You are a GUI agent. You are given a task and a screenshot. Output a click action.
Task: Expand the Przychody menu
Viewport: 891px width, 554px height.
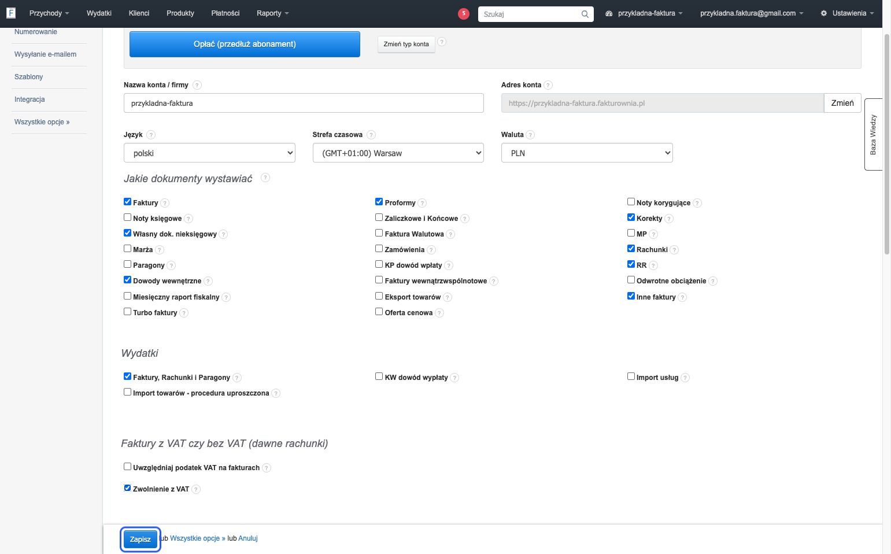(49, 13)
